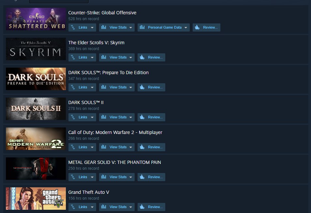
Task: Expand View Stats arrow for Metal Gear Solid V
Action: coord(130,177)
